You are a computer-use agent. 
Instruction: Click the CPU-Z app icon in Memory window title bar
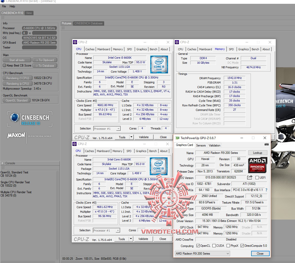[x=177, y=42]
